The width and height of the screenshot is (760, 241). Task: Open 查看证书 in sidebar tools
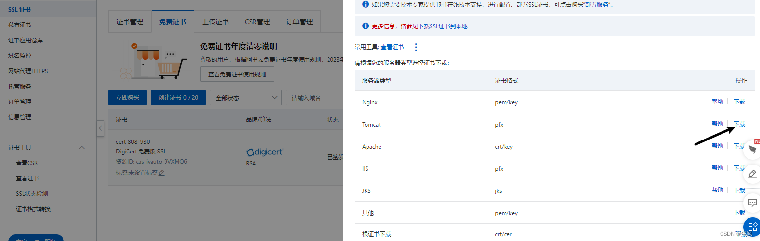point(27,178)
